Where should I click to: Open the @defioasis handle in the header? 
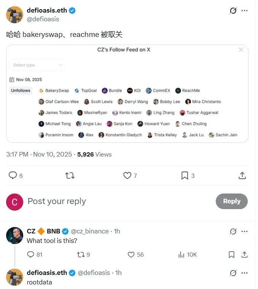pyautogui.click(x=43, y=19)
